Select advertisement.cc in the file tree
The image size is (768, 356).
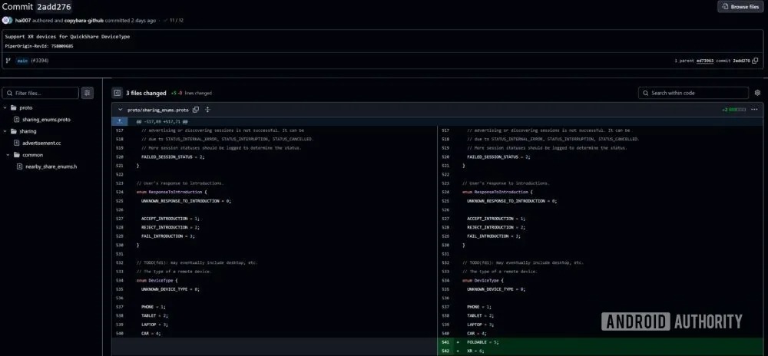pyautogui.click(x=41, y=143)
